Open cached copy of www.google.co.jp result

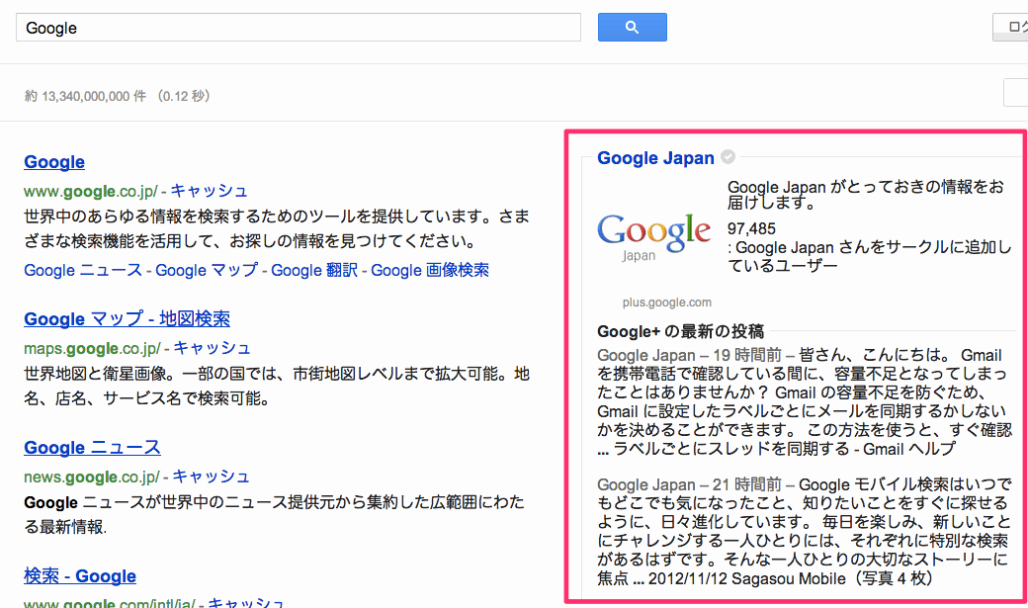(210, 191)
